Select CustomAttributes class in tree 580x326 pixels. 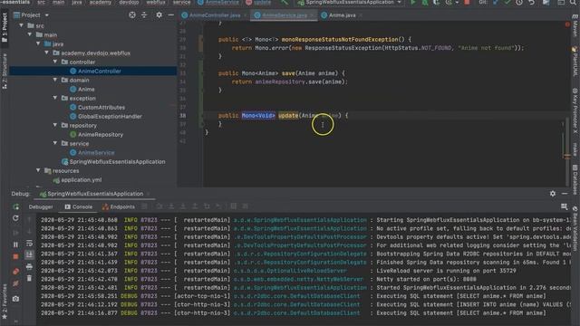[x=98, y=107]
